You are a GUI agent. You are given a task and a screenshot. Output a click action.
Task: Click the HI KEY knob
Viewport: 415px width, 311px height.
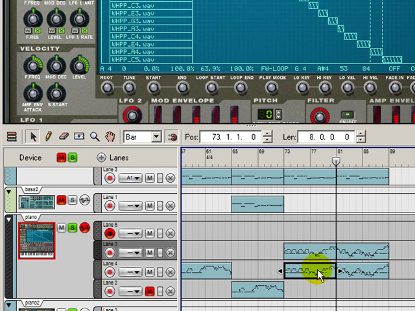[x=324, y=88]
